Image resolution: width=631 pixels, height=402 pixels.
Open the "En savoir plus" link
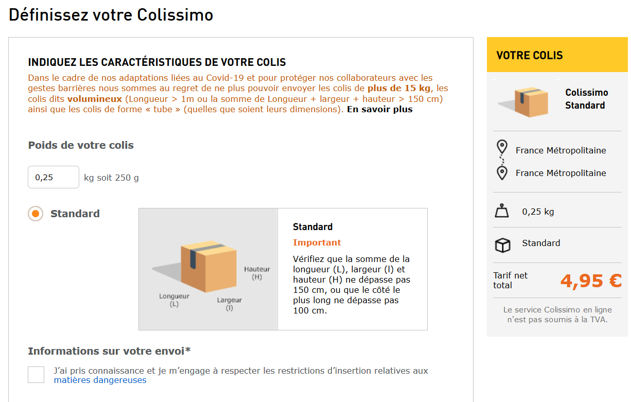click(x=380, y=109)
